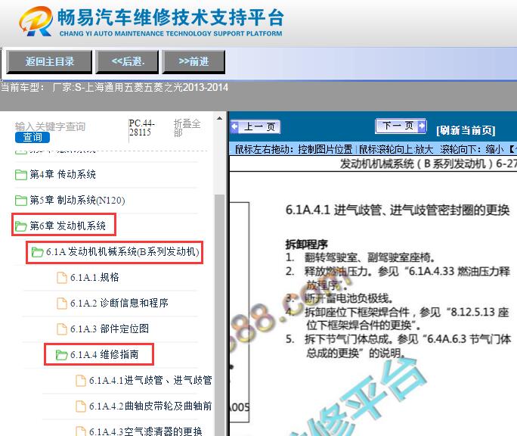The image size is (517, 436).
Task: Go forward using the >>前进 button
Action: point(193,62)
